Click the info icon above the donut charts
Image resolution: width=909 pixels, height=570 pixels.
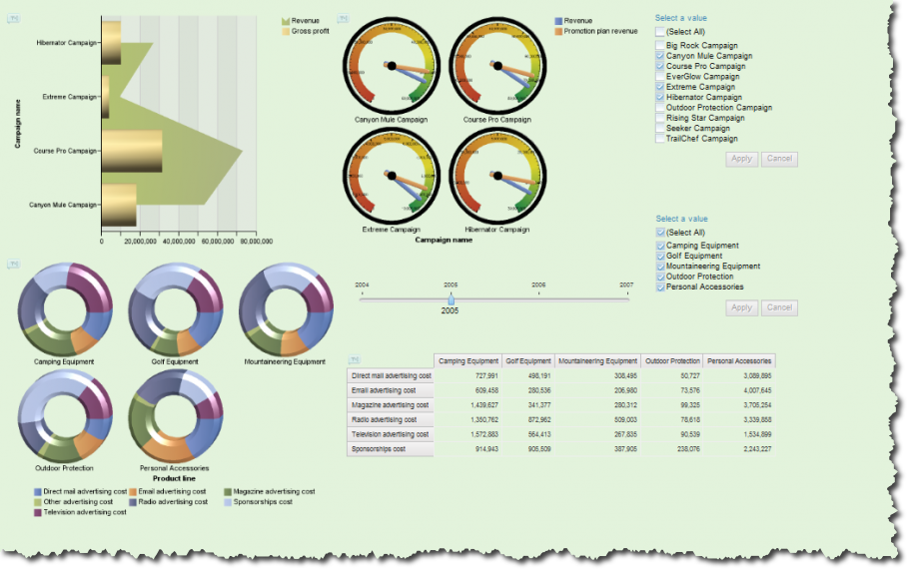pos(13,265)
